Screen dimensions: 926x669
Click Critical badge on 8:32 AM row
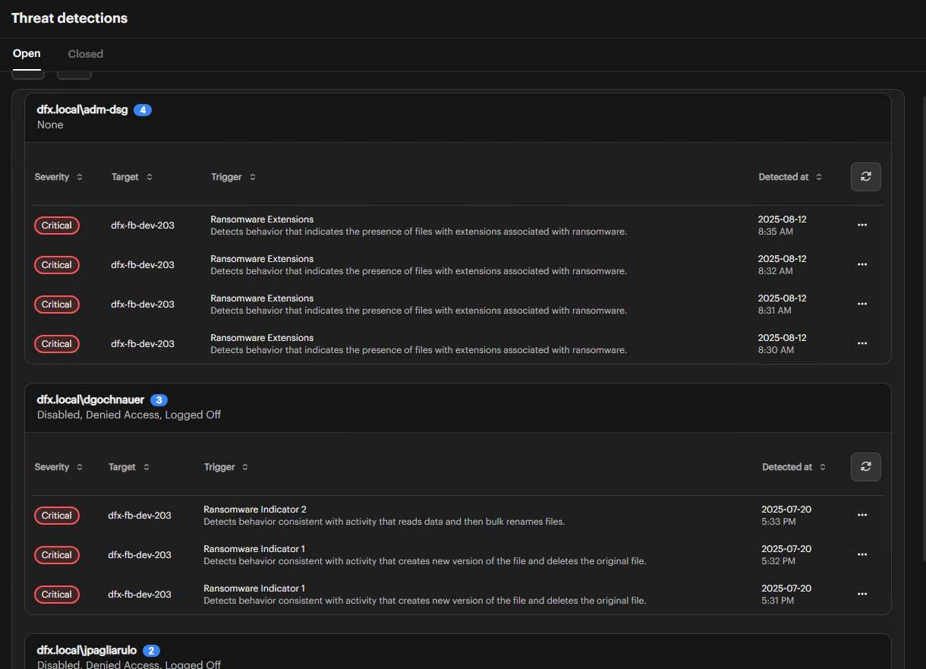pos(57,265)
